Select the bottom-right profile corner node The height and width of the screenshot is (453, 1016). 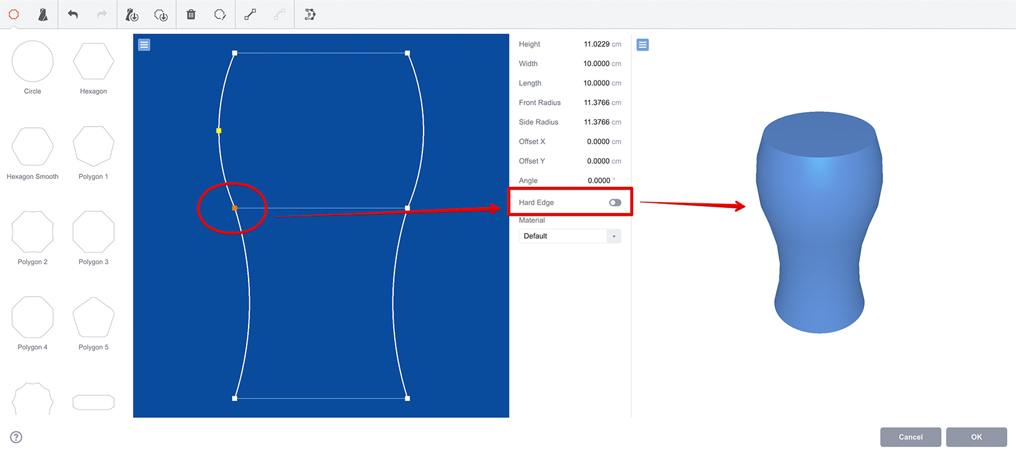click(407, 398)
